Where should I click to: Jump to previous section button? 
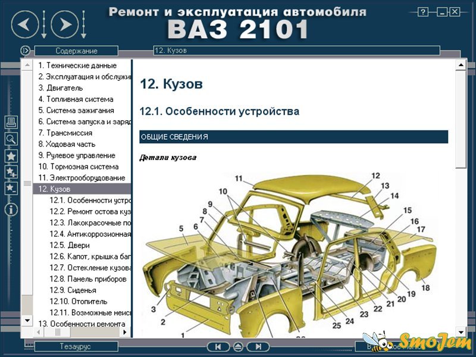point(218,347)
